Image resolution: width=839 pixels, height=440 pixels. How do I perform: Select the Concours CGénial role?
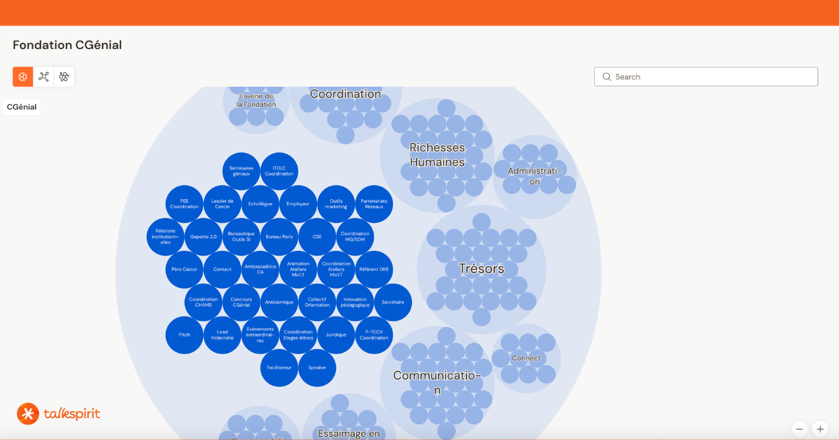tap(241, 302)
